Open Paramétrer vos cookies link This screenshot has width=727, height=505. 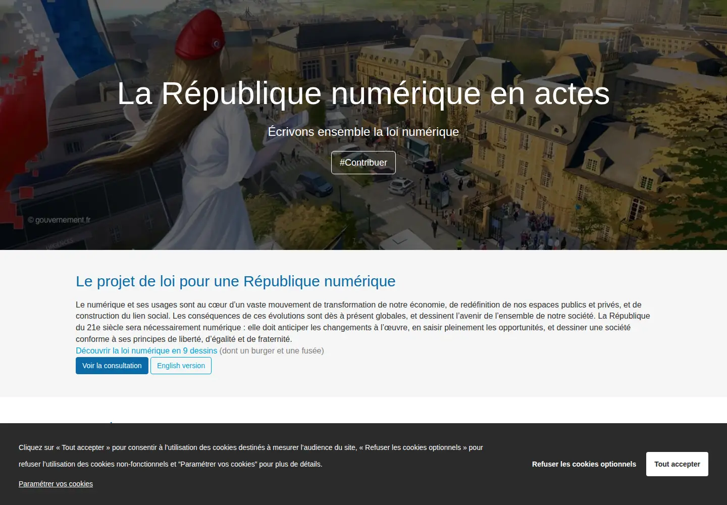[56, 484]
